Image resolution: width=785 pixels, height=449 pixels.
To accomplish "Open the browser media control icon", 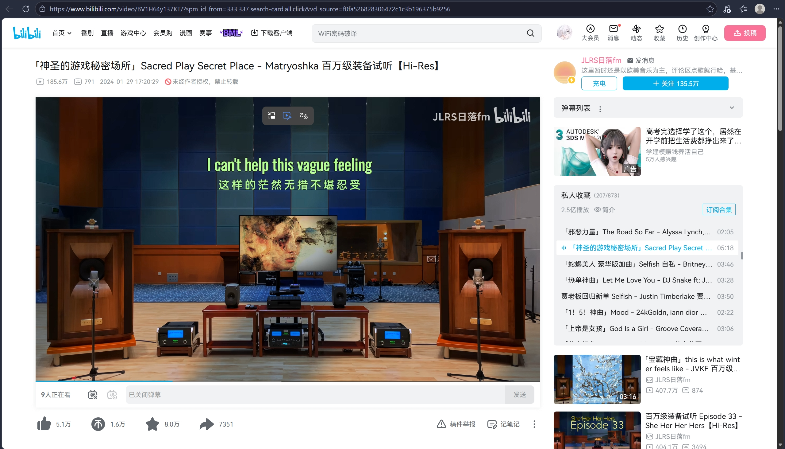I will 727,9.
